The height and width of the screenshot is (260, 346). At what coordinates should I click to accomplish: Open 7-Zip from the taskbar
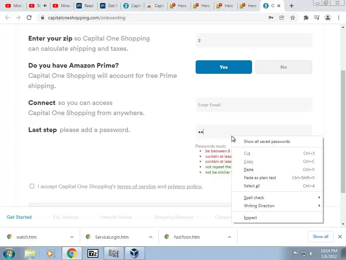coord(93,253)
